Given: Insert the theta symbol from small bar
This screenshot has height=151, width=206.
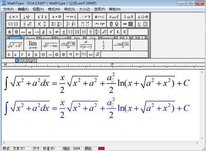Looking at the screenshot, I should pyautogui.click(x=16, y=32).
